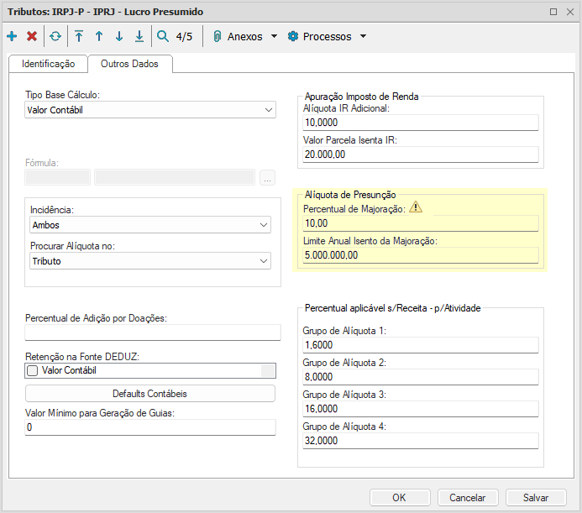Click the Salvar button
Viewport: 582px width, 513px height.
coord(536,498)
